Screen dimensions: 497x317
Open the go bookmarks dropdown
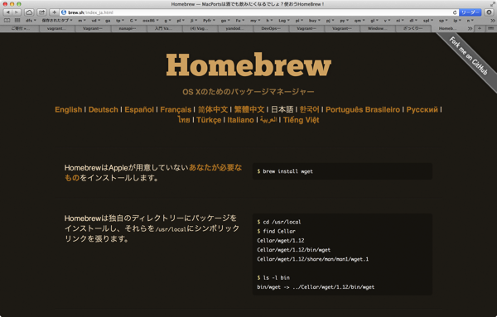click(x=225, y=20)
